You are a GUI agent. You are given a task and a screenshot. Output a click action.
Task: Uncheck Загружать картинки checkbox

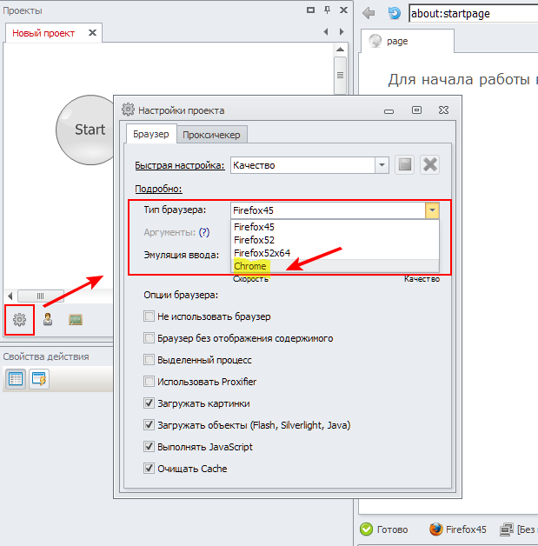[x=149, y=403]
